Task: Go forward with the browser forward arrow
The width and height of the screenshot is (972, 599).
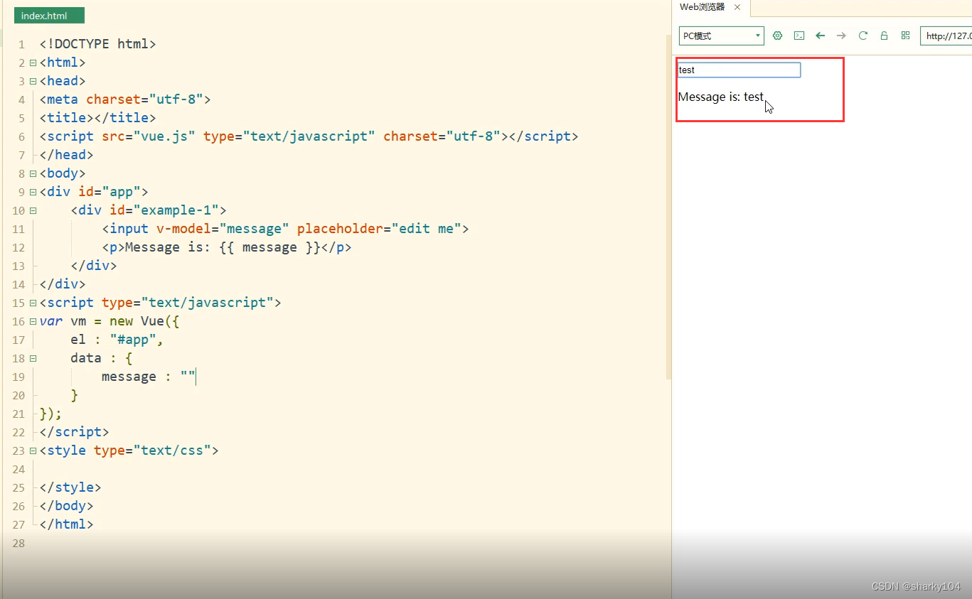Action: click(841, 36)
